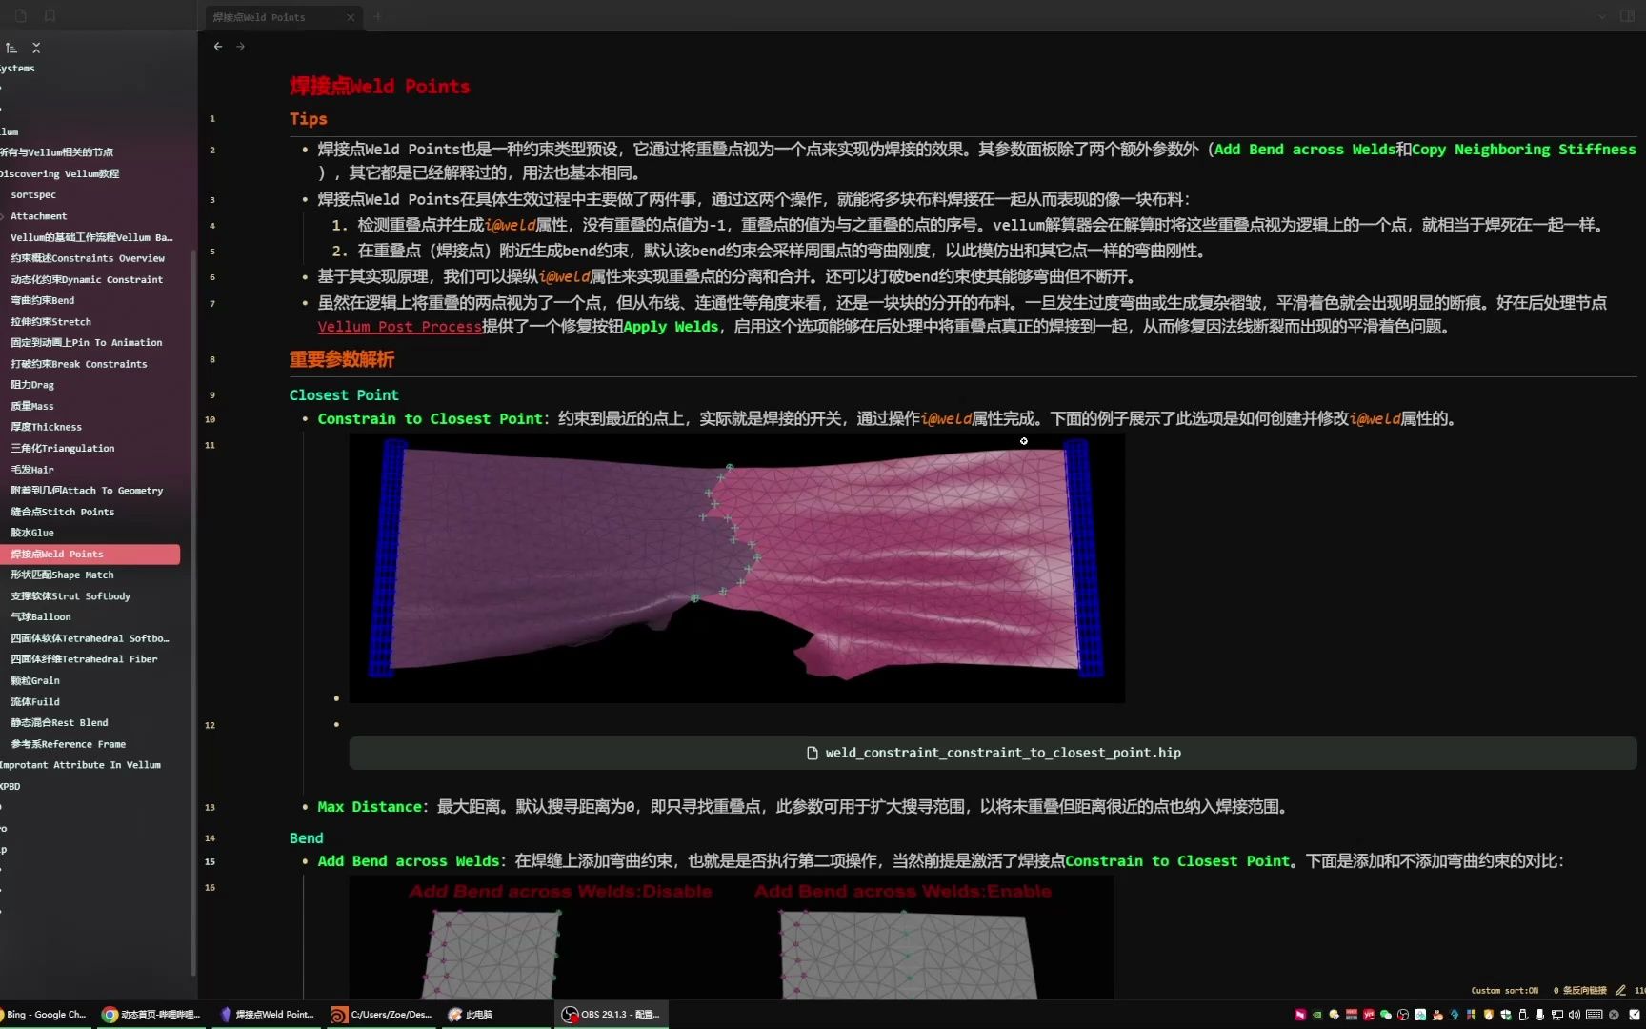The width and height of the screenshot is (1646, 1029).
Task: Click the Add Bend across Welds comparison image
Action: click(732, 938)
